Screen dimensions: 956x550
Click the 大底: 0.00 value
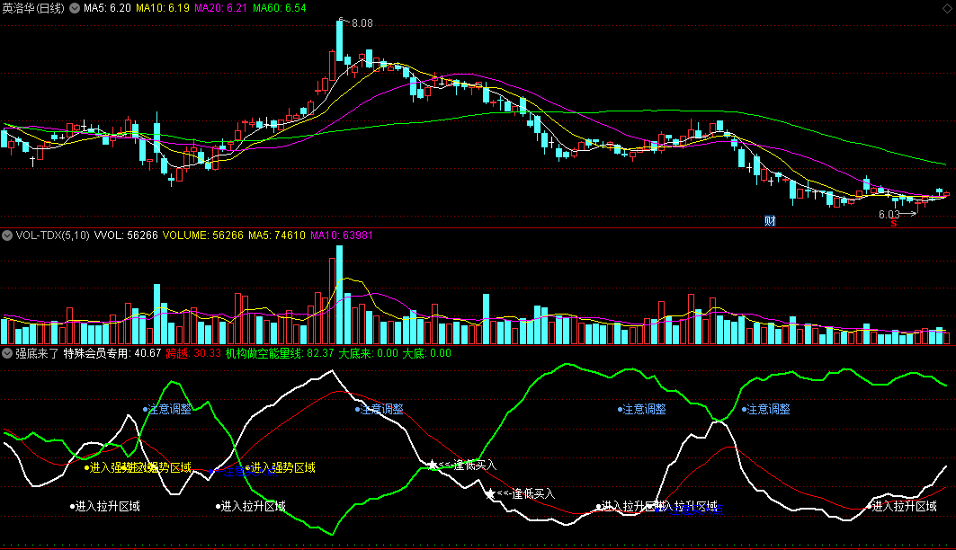click(x=427, y=352)
